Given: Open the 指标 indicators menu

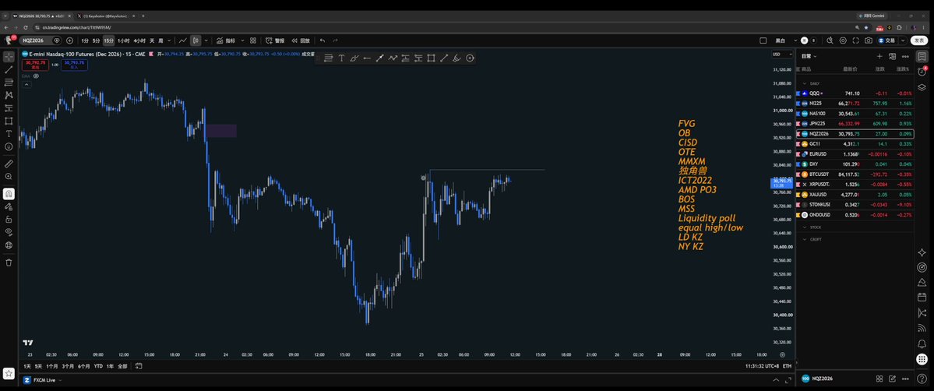Looking at the screenshot, I should point(226,41).
